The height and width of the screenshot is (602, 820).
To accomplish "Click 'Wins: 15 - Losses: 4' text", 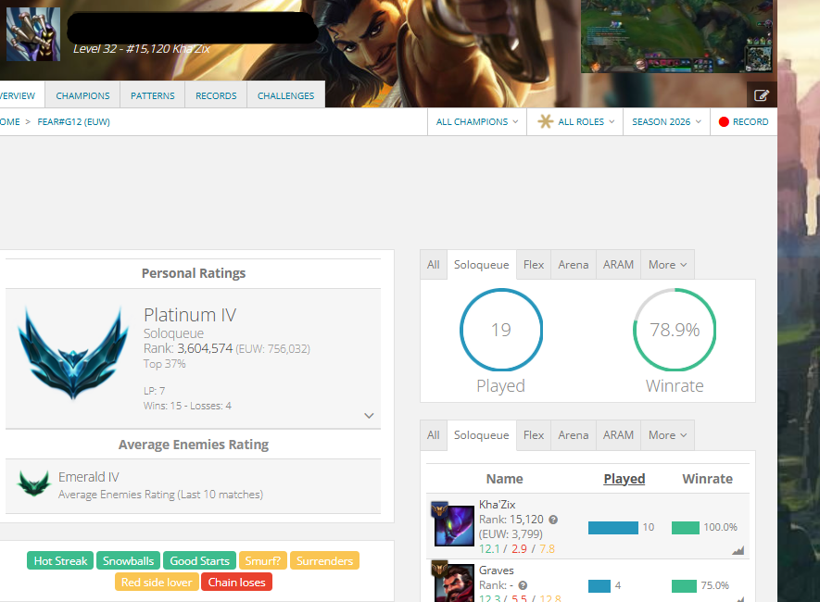I will tap(187, 406).
